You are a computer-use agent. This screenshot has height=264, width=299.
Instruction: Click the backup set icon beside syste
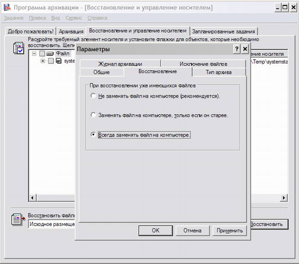pyautogui.click(x=59, y=61)
